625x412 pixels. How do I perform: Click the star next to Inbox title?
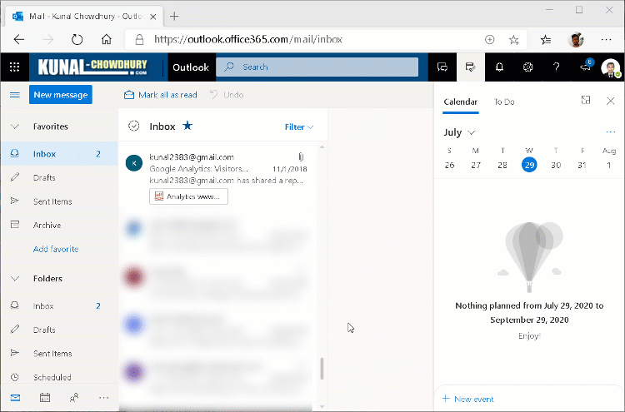[187, 126]
